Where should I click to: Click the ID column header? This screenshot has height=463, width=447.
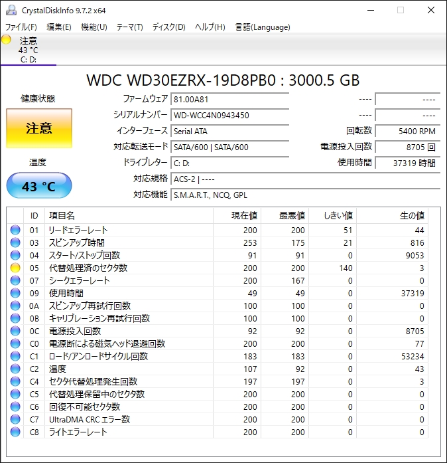tap(34, 215)
